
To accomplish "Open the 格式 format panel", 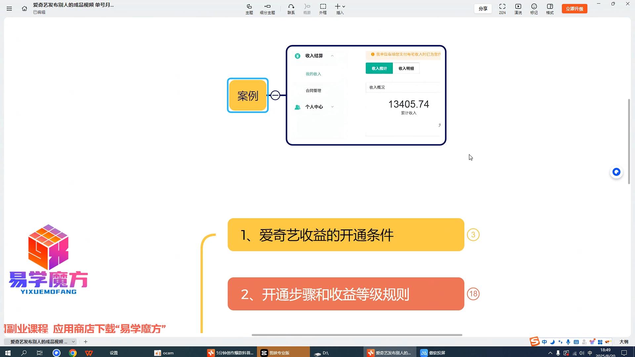I will [550, 8].
